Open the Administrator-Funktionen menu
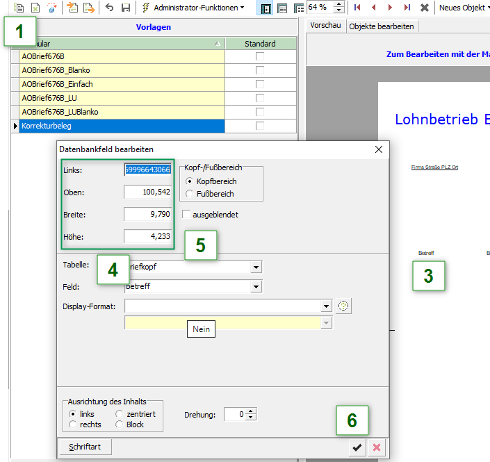 pos(193,8)
